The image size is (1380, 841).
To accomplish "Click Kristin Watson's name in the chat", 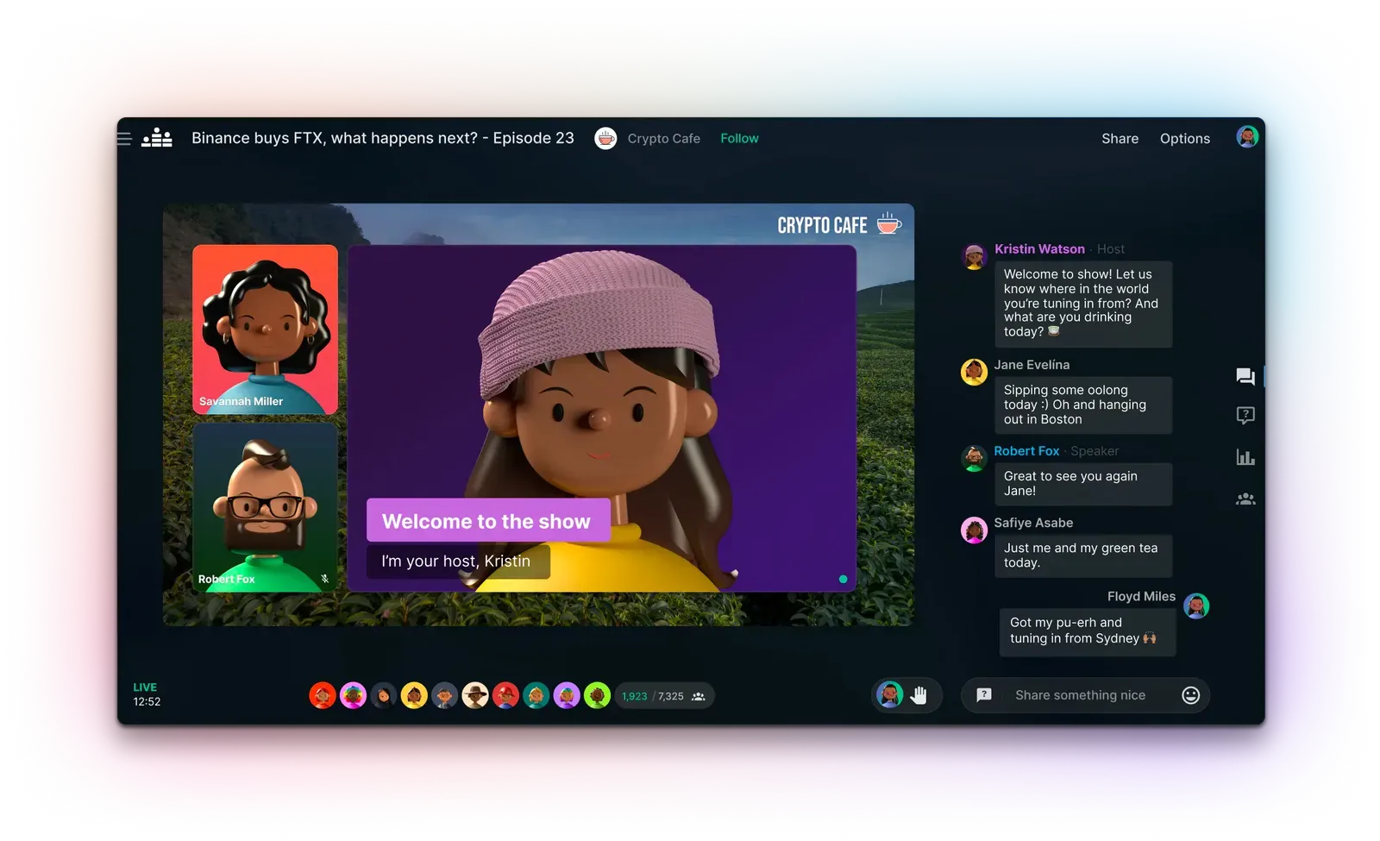I will tap(1039, 248).
